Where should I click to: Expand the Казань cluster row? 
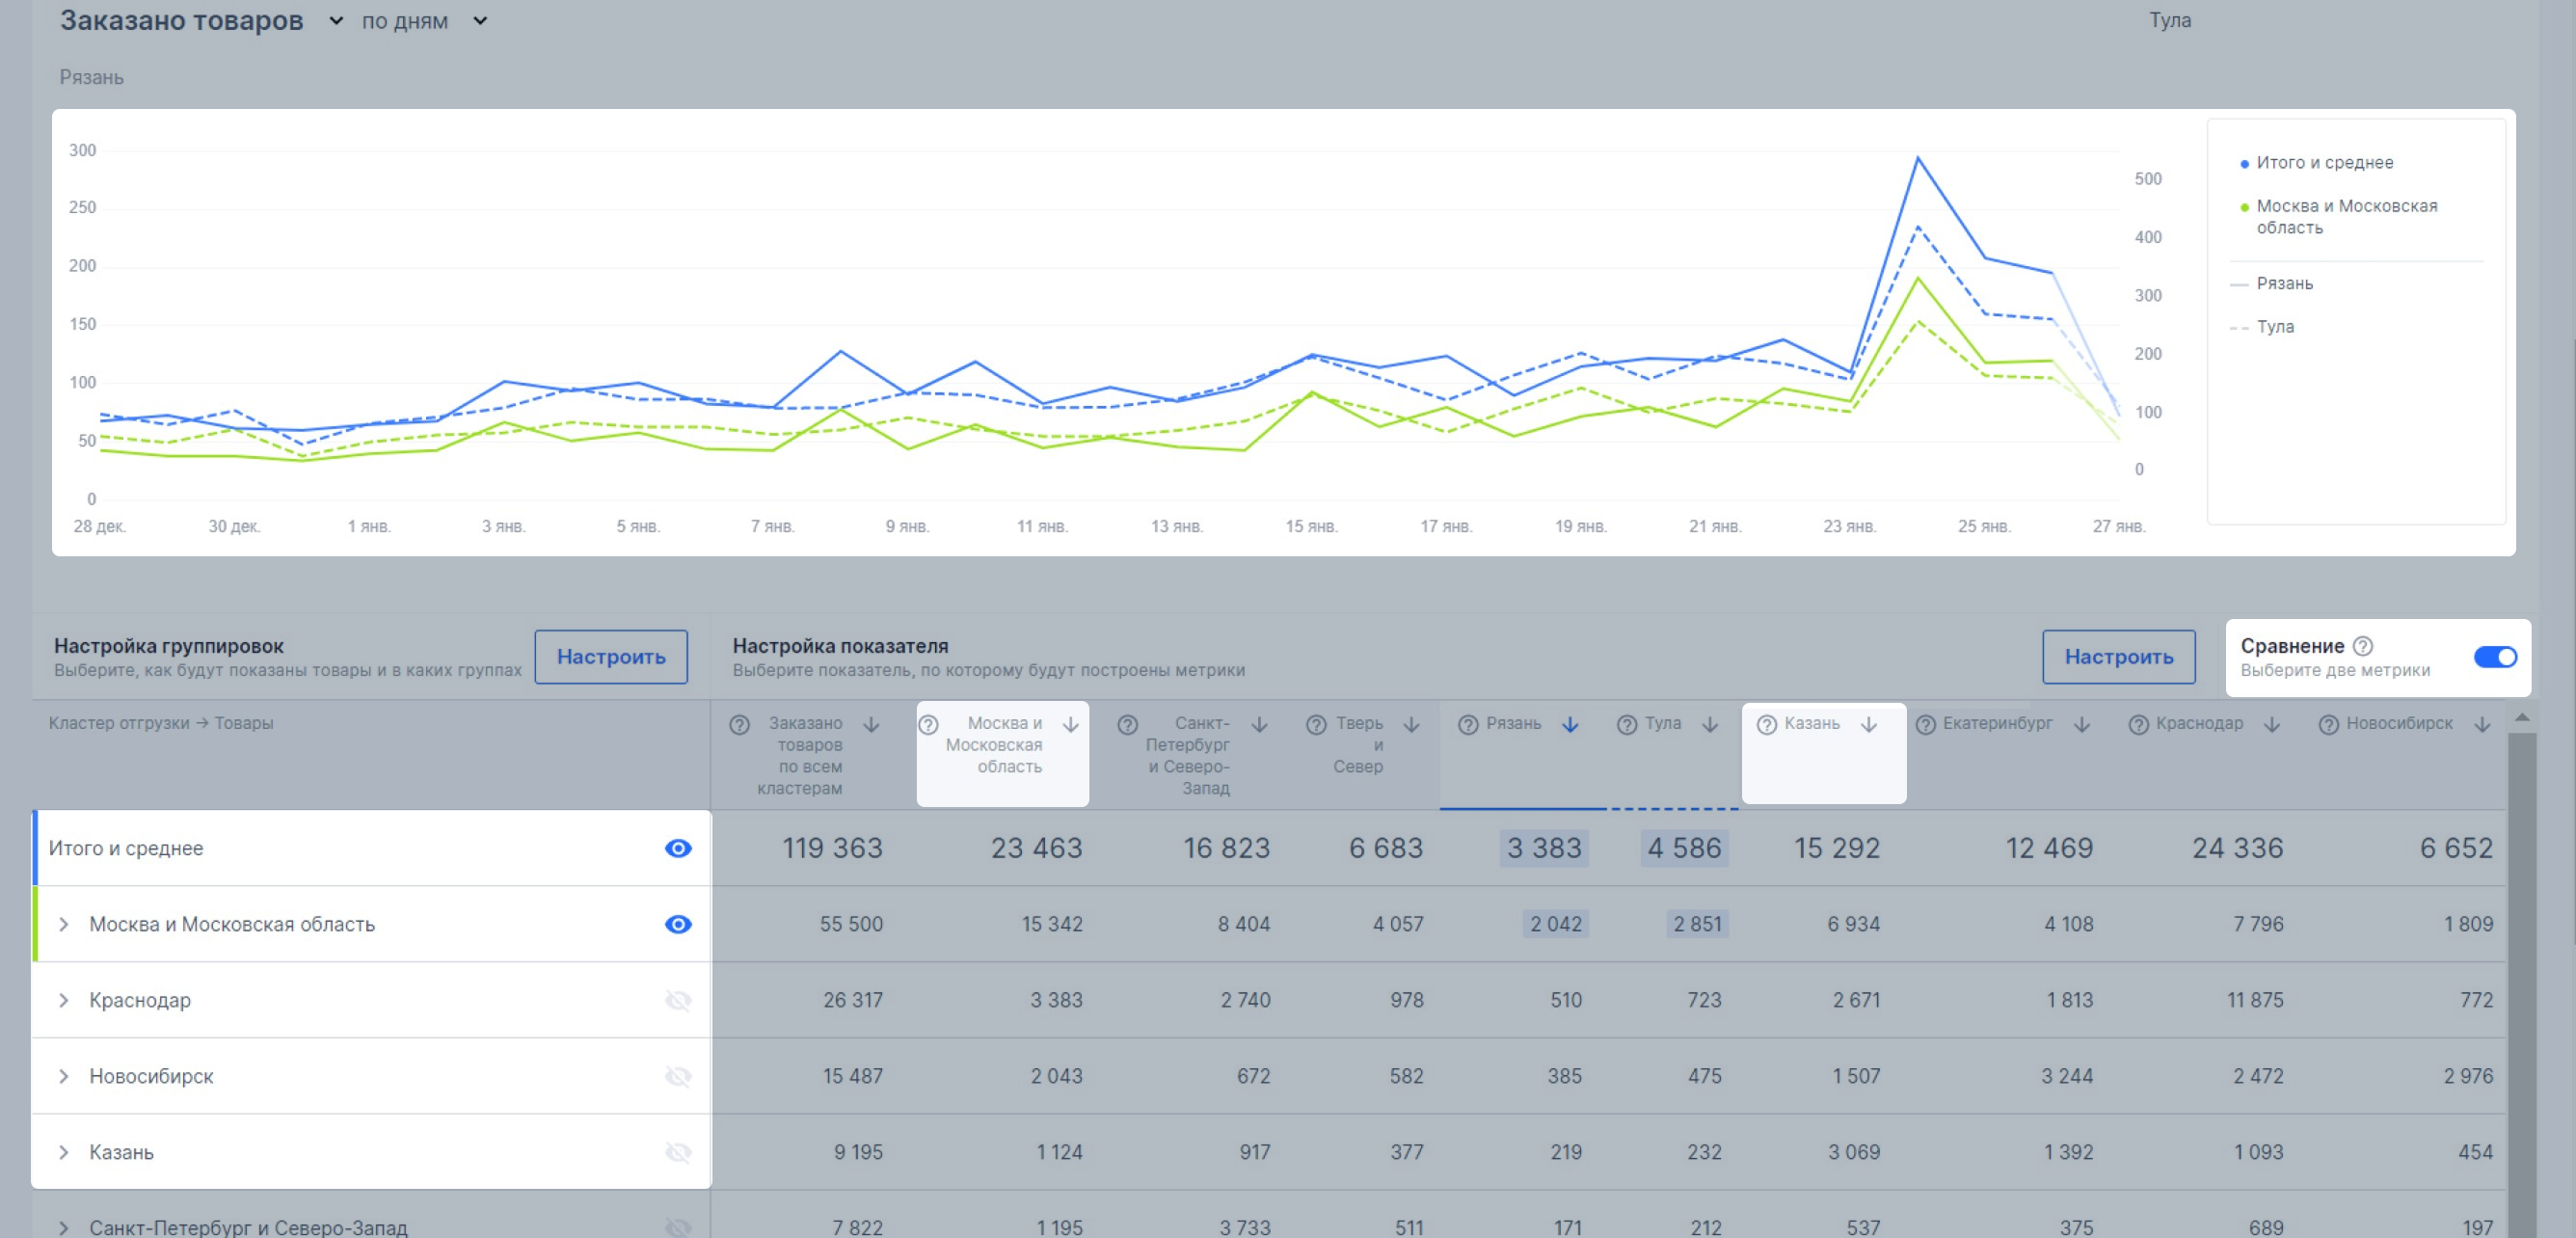tap(64, 1152)
